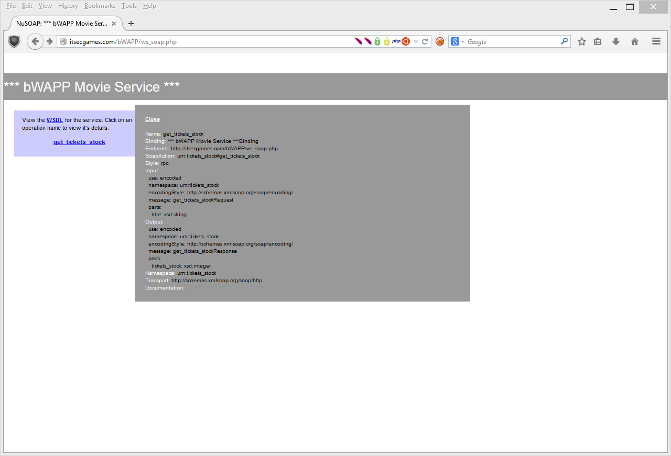
Task: Click the WSDL link
Action: [55, 120]
